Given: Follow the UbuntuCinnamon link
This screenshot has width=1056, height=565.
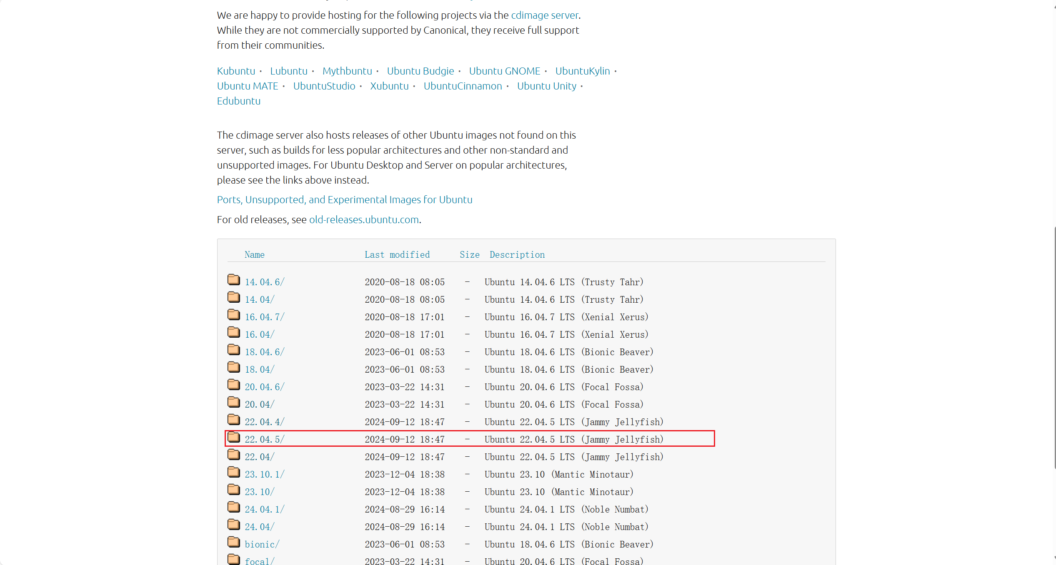Looking at the screenshot, I should (x=463, y=86).
